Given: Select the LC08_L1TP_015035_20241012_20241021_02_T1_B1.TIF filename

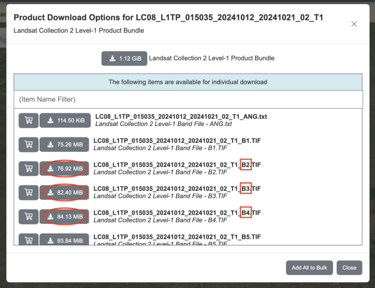Looking at the screenshot, I should [177, 140].
